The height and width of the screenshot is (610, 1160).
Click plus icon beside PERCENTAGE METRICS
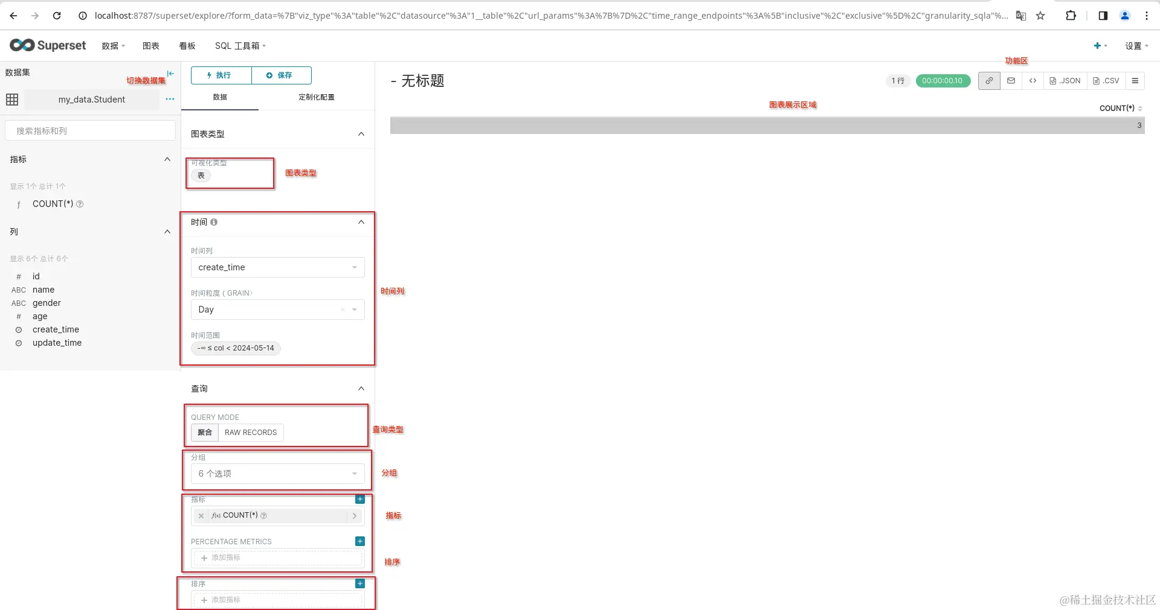[360, 541]
